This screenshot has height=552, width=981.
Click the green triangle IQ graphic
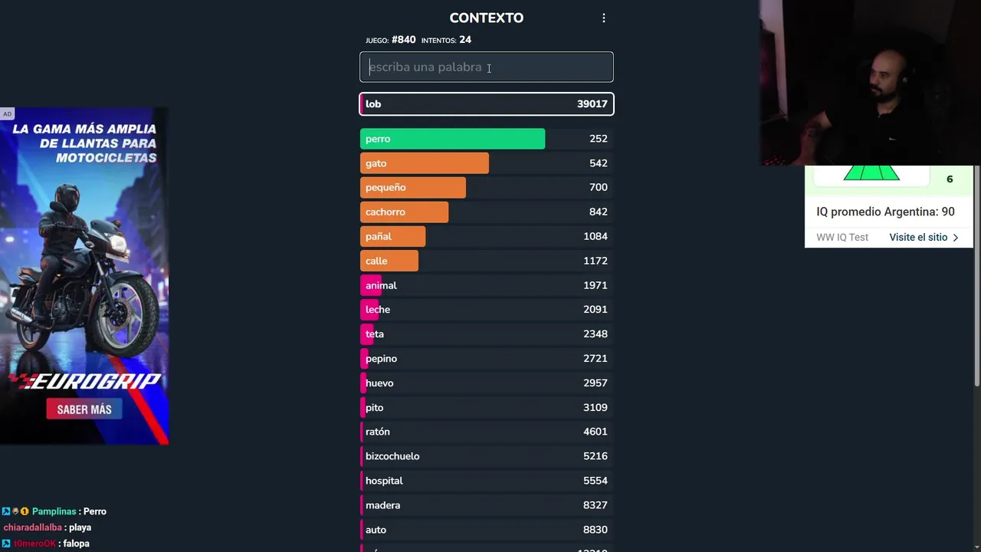pos(871,173)
